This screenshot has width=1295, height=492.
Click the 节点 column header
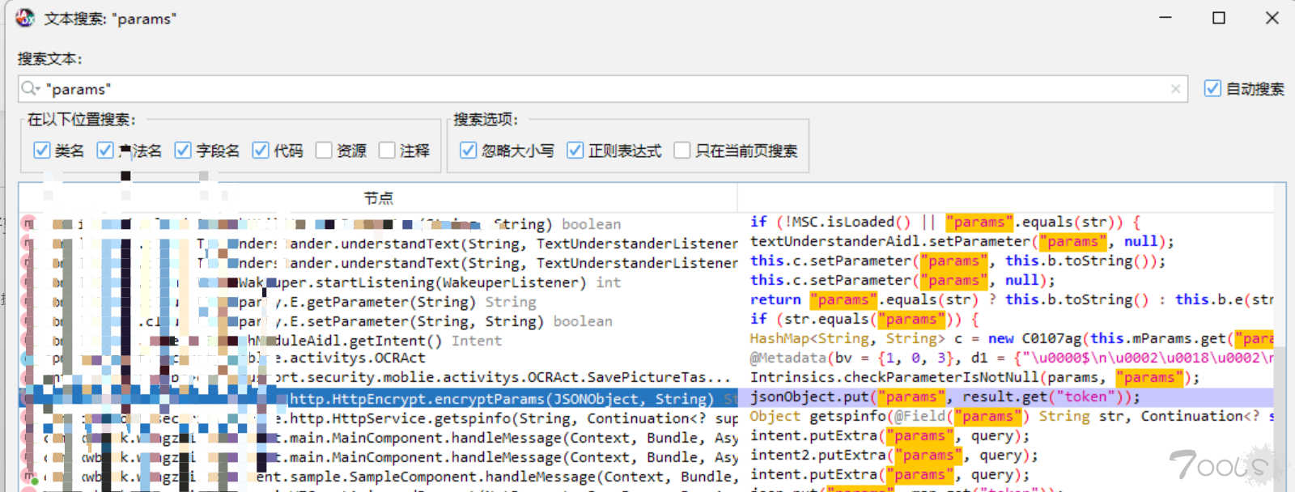(378, 198)
